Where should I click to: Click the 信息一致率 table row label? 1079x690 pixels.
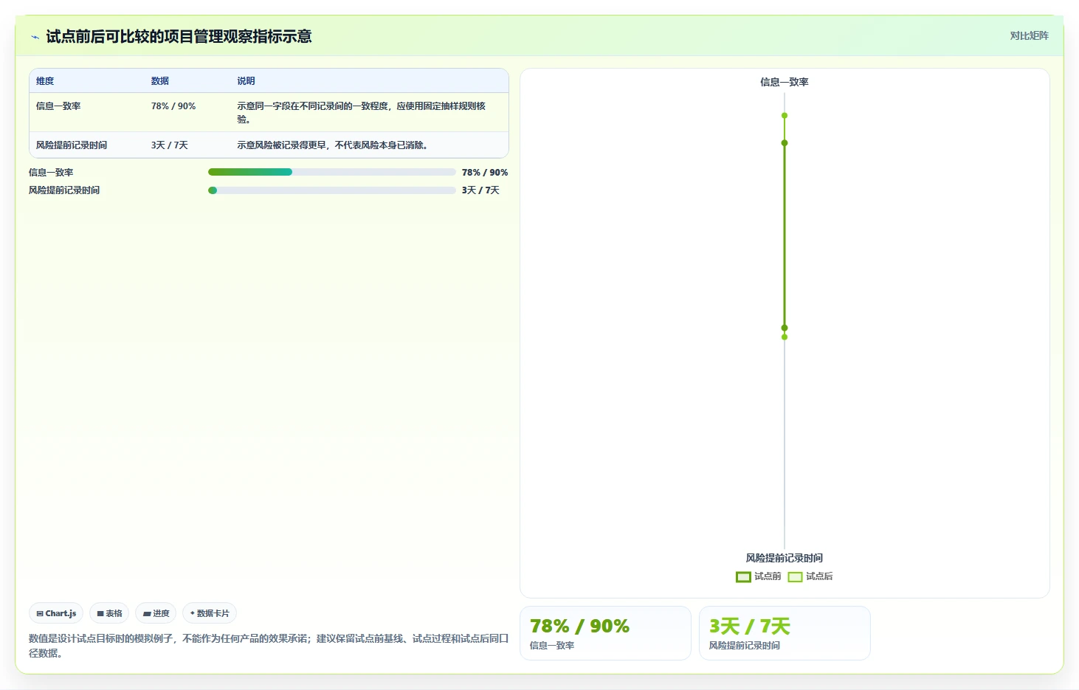tap(58, 106)
